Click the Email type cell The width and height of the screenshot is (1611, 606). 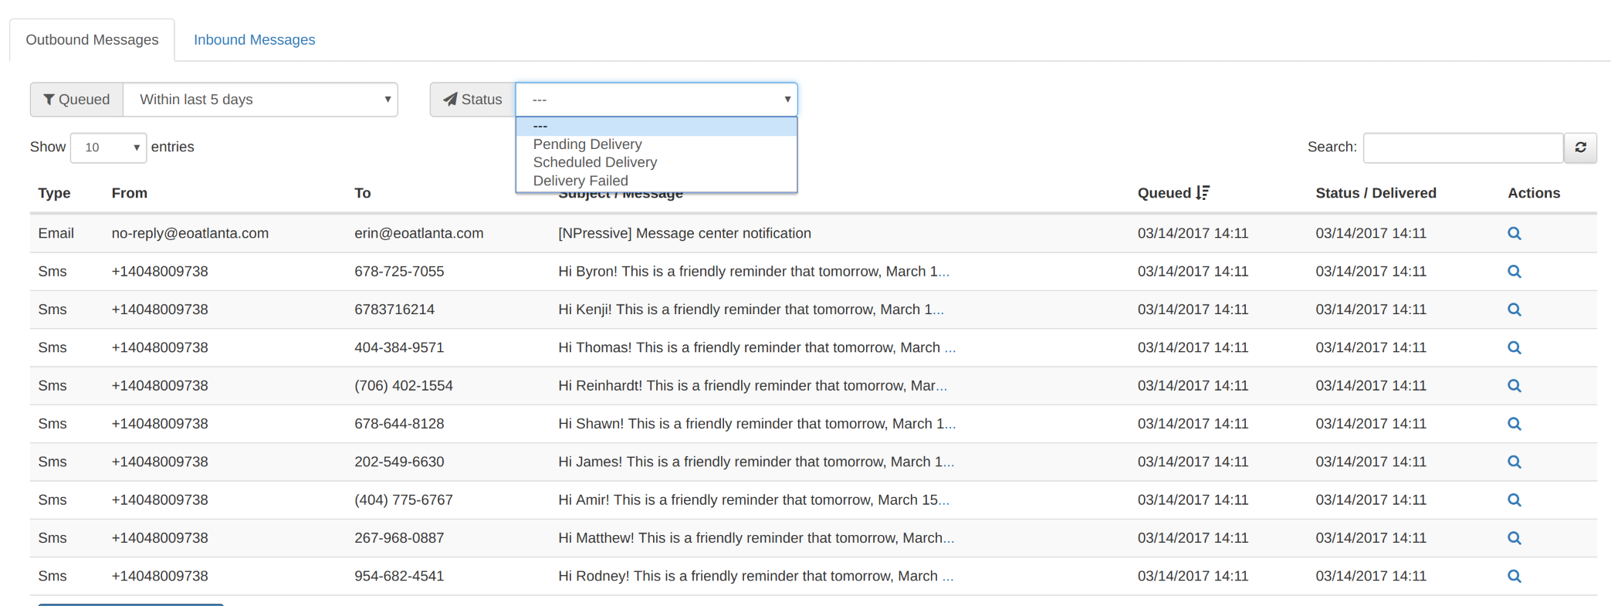tap(56, 233)
